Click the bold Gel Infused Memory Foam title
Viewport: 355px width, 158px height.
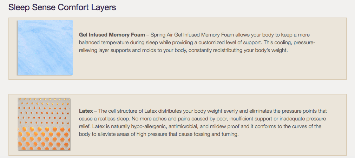coord(112,35)
